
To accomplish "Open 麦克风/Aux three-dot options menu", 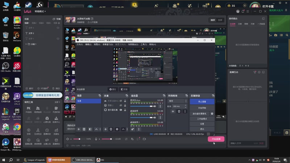I will 160,106.
